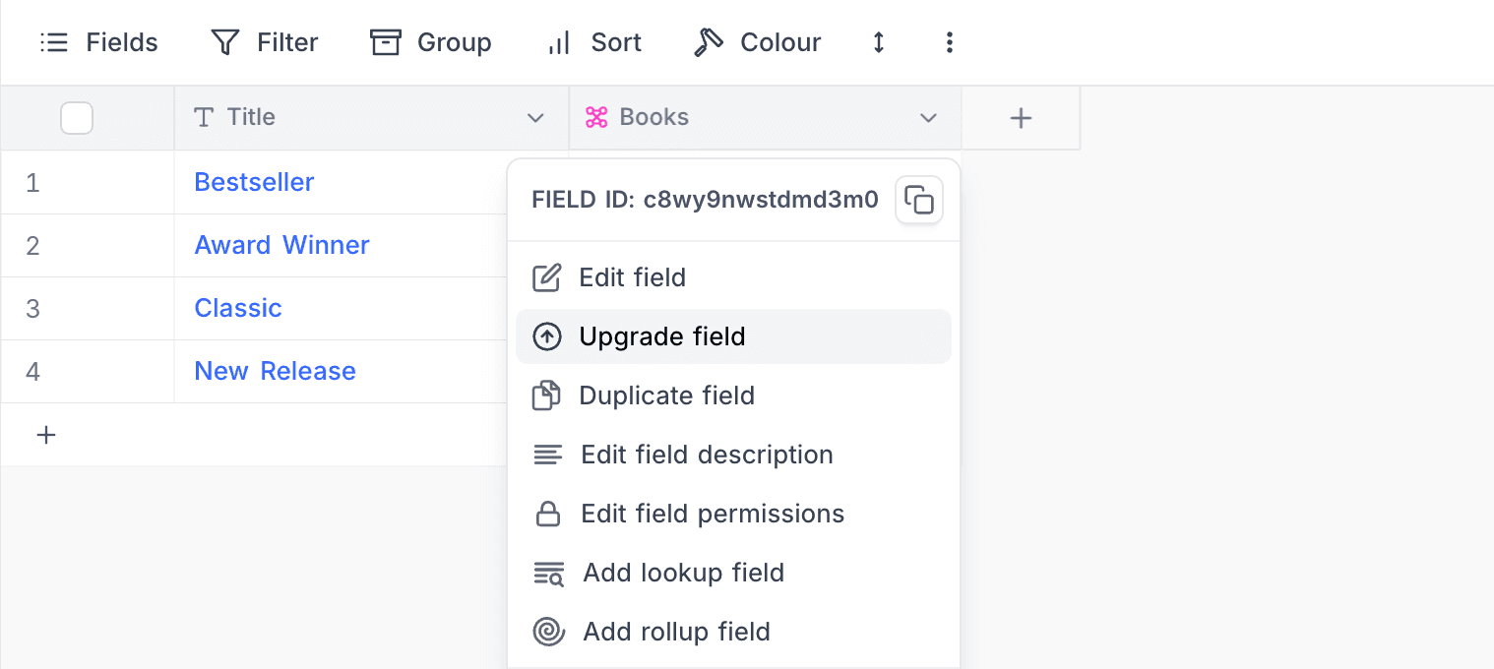
Task: Toggle the select-all rows checkbox
Action: point(77,118)
